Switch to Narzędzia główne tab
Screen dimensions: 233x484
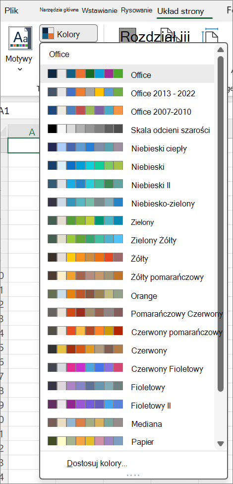(x=59, y=10)
